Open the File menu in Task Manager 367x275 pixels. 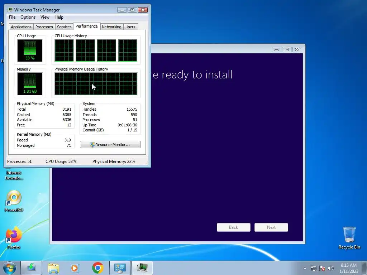click(12, 17)
